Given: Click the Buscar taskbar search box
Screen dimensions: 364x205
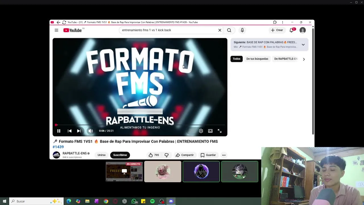Looking at the screenshot, I should point(36,201).
